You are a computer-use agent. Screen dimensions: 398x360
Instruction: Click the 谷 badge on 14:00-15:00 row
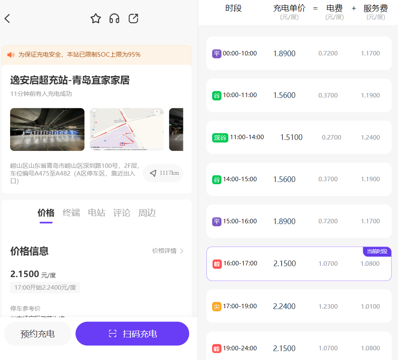click(217, 180)
